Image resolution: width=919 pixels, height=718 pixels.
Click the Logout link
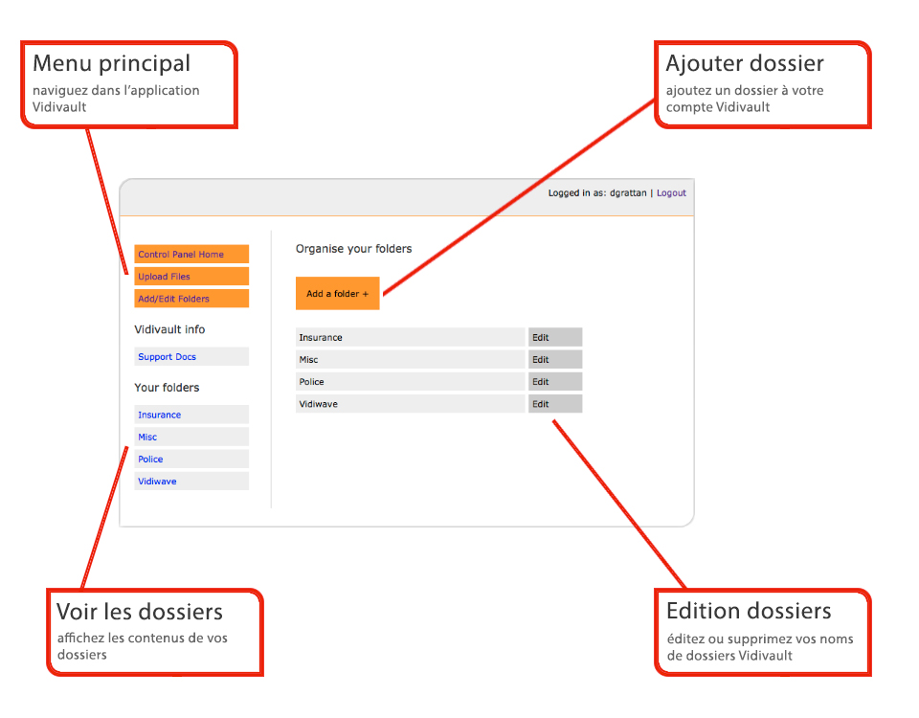coord(670,193)
